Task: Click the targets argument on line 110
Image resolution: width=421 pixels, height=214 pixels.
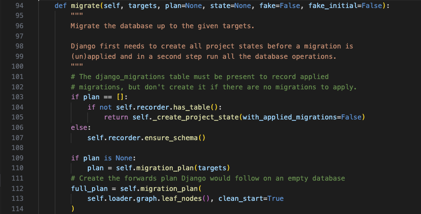Action: click(x=212, y=168)
